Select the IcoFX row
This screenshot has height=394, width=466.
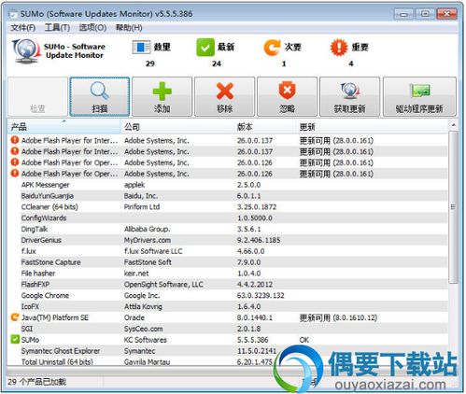tap(228, 306)
